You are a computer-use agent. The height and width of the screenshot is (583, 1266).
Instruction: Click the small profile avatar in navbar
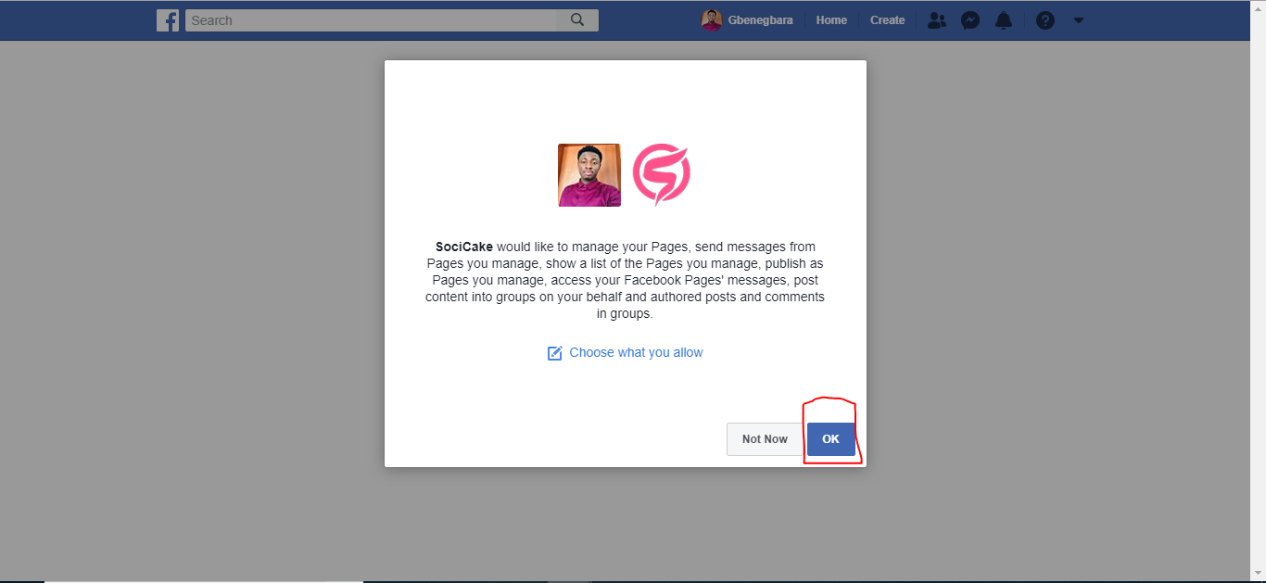coord(711,20)
